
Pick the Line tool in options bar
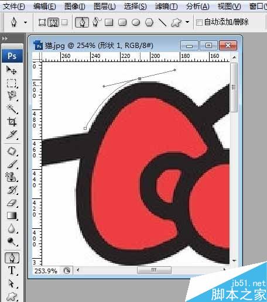click(162, 22)
